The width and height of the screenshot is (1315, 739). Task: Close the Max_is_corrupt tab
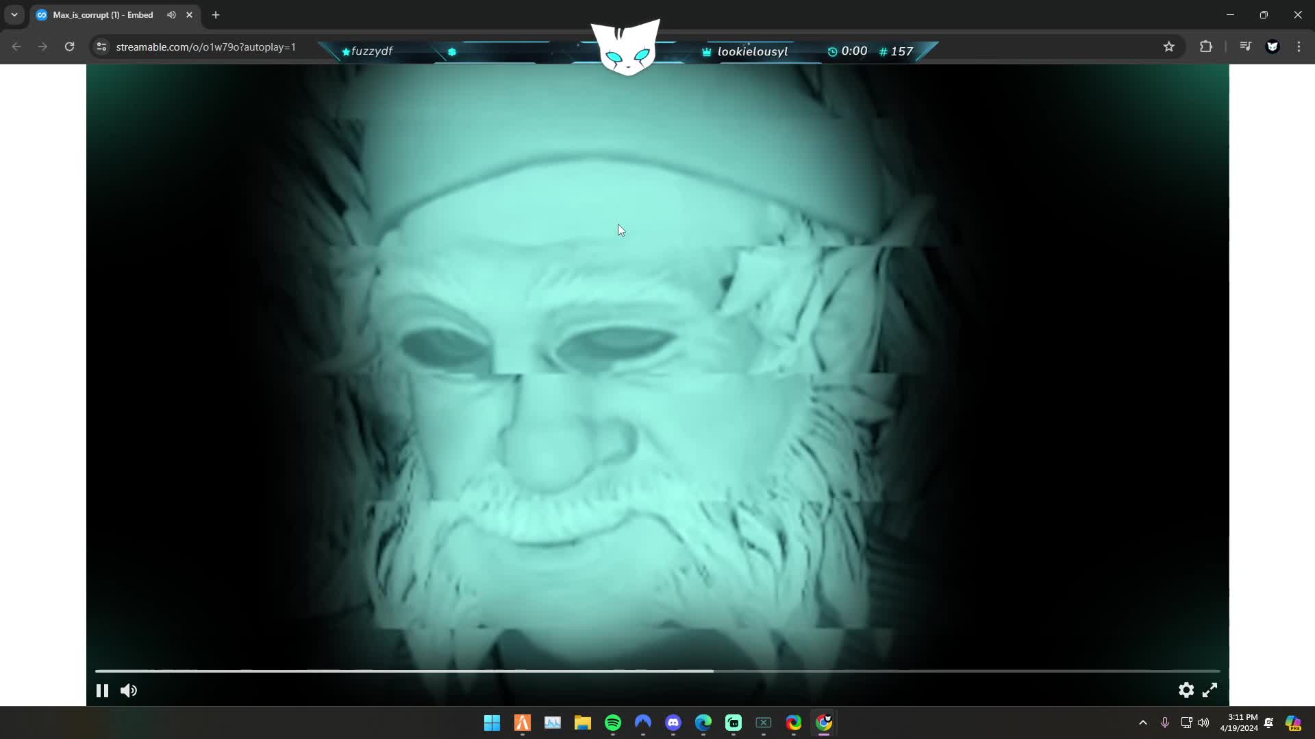click(190, 14)
